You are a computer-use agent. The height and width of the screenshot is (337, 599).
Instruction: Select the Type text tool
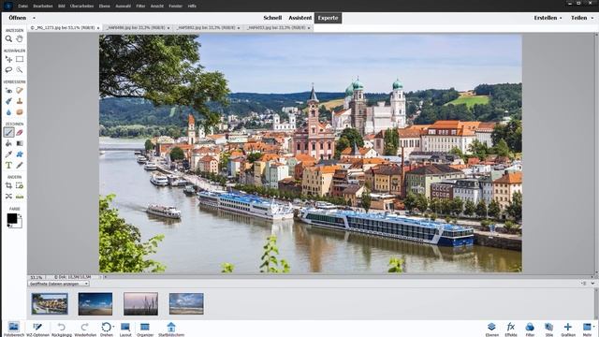click(x=8, y=166)
